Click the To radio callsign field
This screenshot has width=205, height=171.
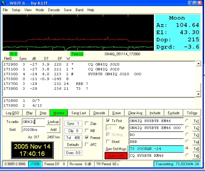[34, 122]
